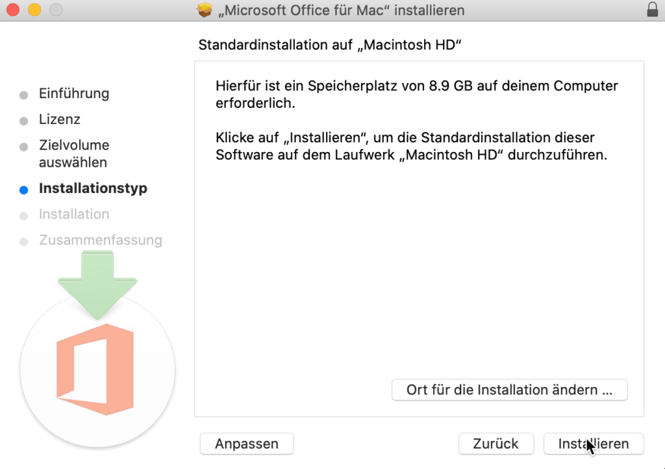Select the Zusammenfassung step in the sidebar
Screen dimensions: 665x469
(x=101, y=240)
